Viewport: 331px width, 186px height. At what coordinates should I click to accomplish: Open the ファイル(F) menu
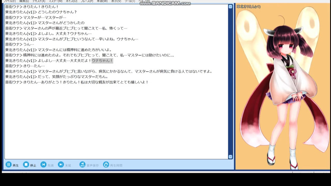pyautogui.click(x=10, y=1)
